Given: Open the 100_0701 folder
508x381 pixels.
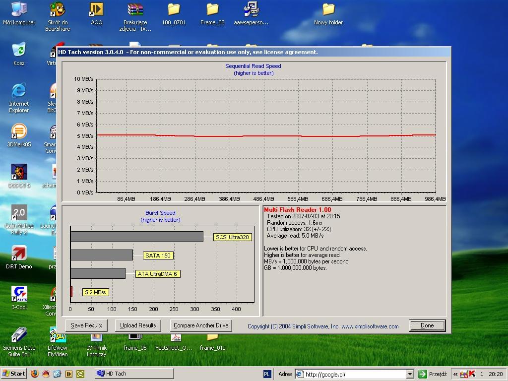Looking at the screenshot, I should point(174,13).
